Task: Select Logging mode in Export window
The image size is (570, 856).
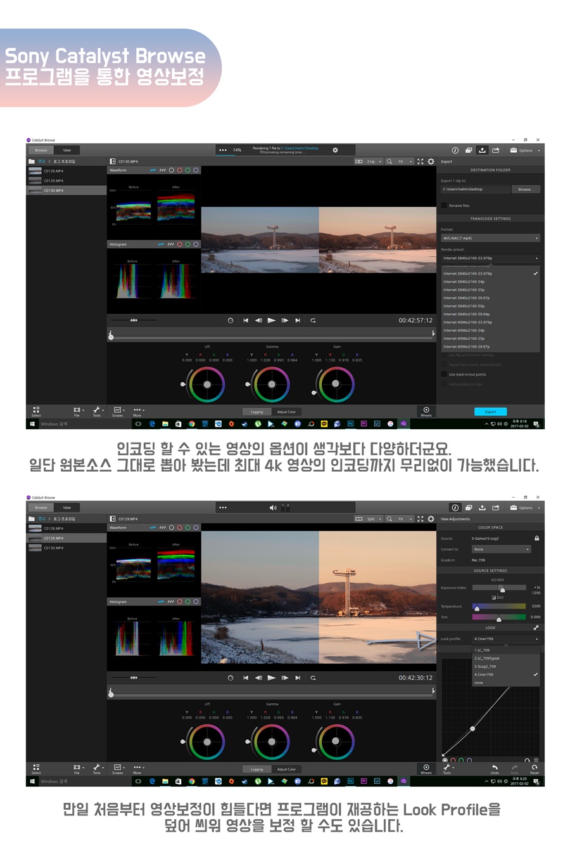Action: click(x=257, y=412)
